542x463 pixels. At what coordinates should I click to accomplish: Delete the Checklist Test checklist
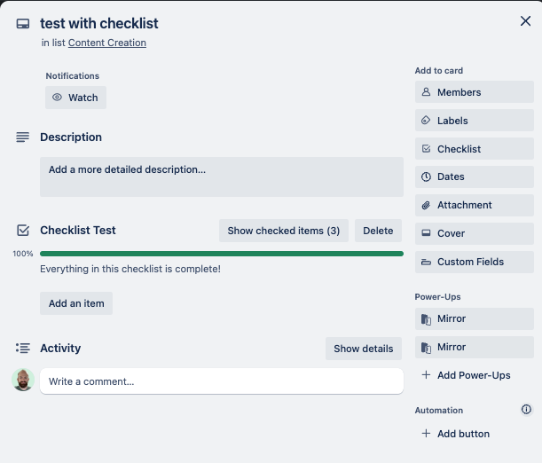378,231
